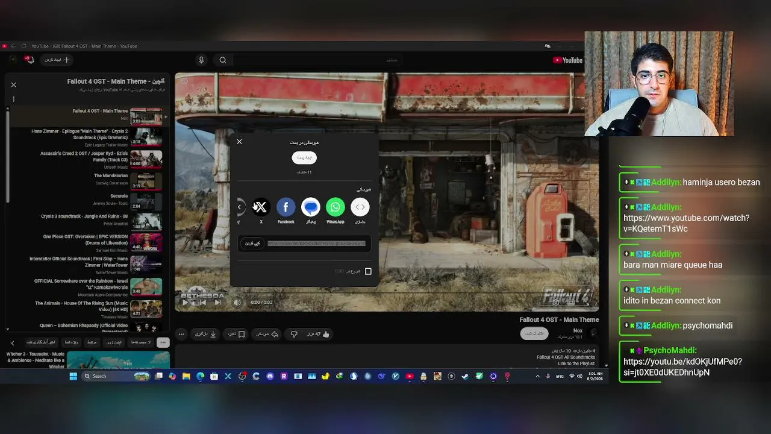Viewport: 771px width, 434px height.
Task: Reload the YouTube page
Action: (23, 46)
